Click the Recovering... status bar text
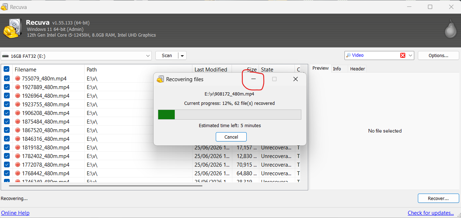461x218 pixels. pos(14,198)
